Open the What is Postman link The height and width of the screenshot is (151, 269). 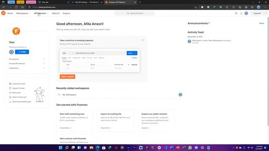(19, 97)
